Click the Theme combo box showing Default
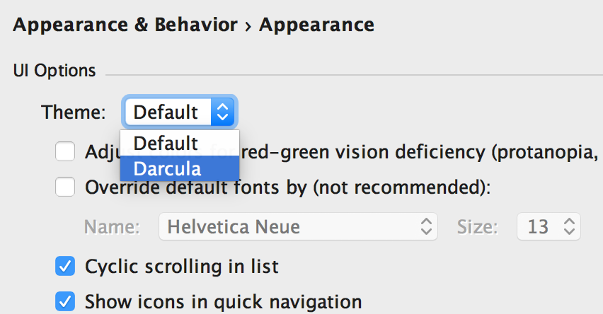The image size is (603, 314). tap(168, 112)
